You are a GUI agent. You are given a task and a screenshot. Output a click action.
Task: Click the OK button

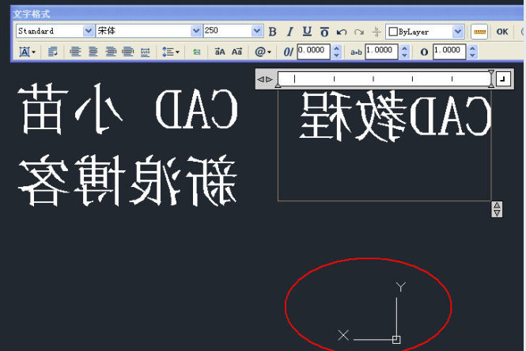click(502, 32)
